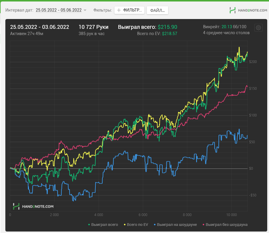Click the Всего по EV $218.57 value
Image resolution: width=269 pixels, height=233 pixels.
169,34
